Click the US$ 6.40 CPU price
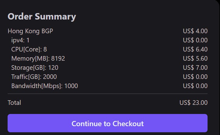The image size is (220, 135). pos(195,49)
